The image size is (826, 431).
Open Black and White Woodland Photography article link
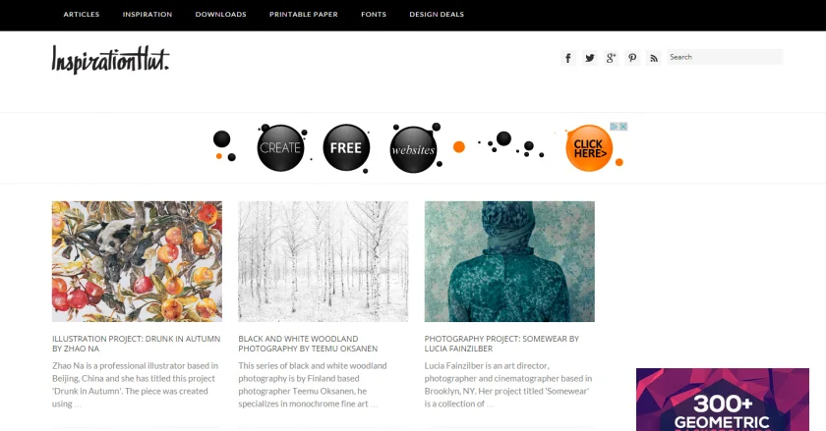[308, 344]
